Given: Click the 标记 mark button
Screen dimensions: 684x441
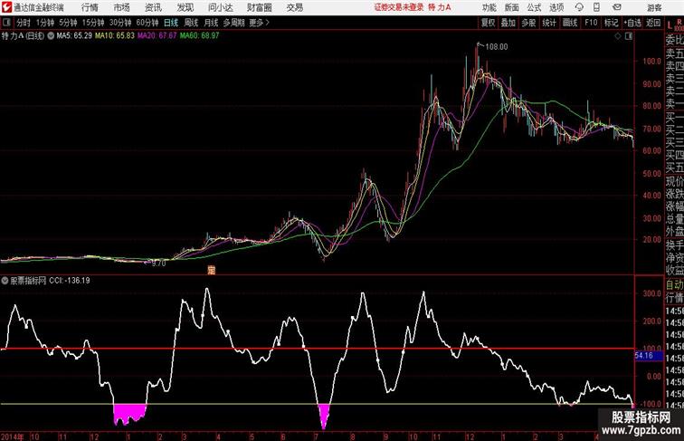Looking at the screenshot, I should [611, 23].
